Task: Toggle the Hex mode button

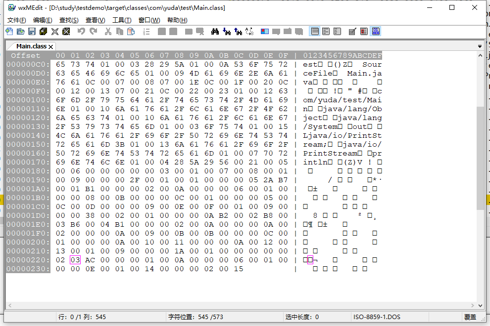Action: click(x=376, y=32)
